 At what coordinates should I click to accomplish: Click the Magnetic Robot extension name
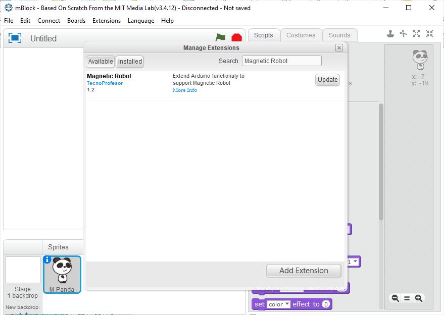(x=109, y=76)
